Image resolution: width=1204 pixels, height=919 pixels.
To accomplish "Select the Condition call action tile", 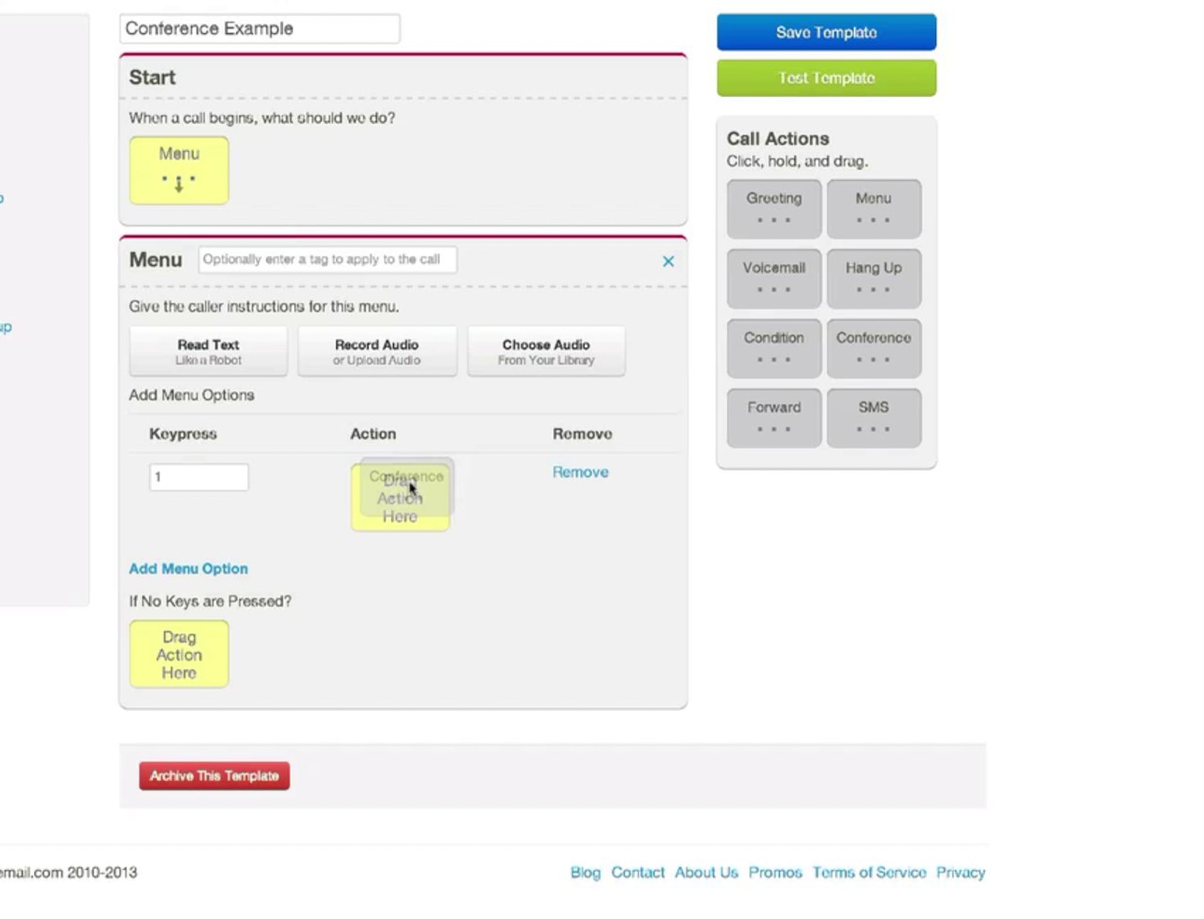I will tap(774, 348).
